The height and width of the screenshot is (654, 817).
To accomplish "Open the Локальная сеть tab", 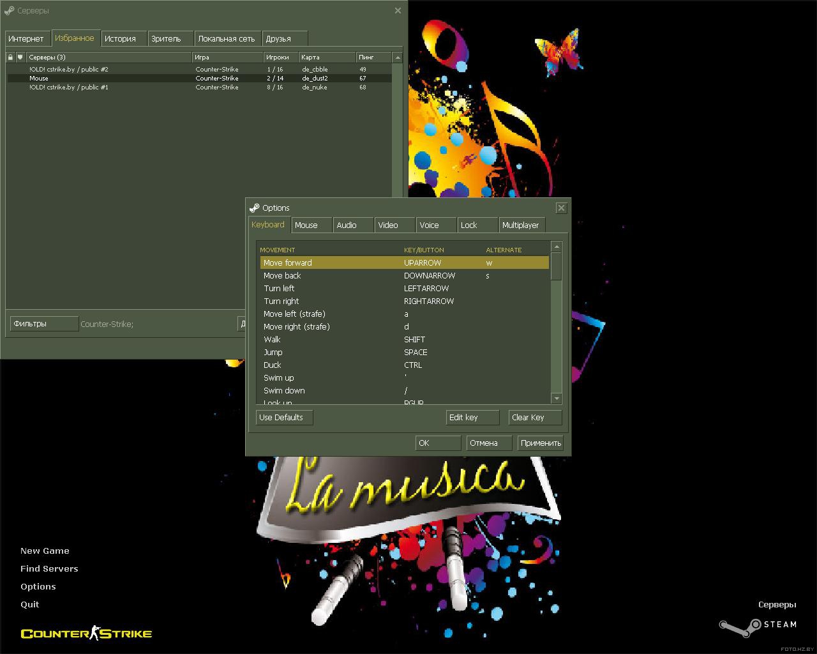I will click(x=228, y=38).
